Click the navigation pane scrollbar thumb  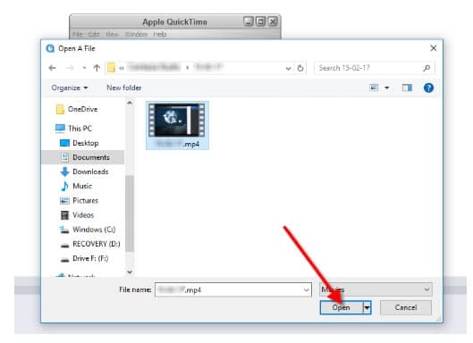pos(130,213)
